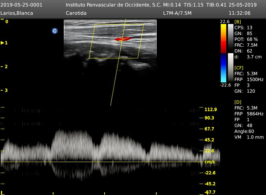266x195 pixels.
Task: Click the B-mode FRC: 7.5M frequency
Action: [x=246, y=45]
